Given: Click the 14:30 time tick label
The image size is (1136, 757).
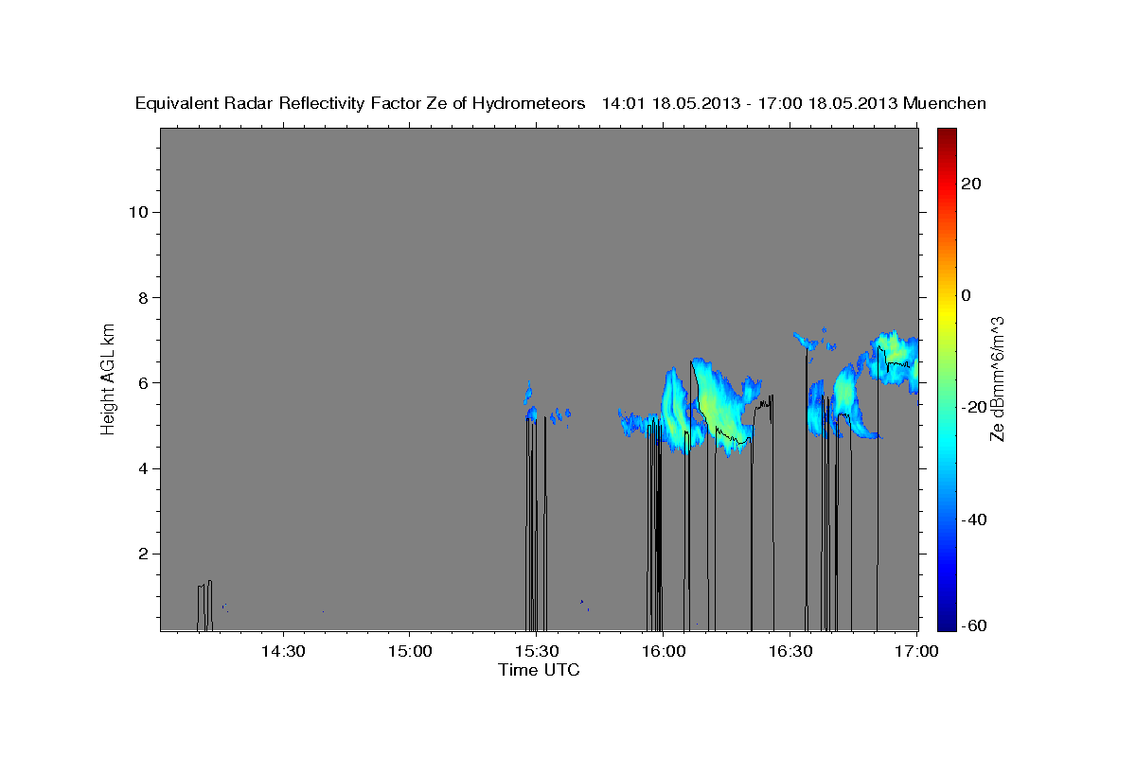Looking at the screenshot, I should (282, 652).
